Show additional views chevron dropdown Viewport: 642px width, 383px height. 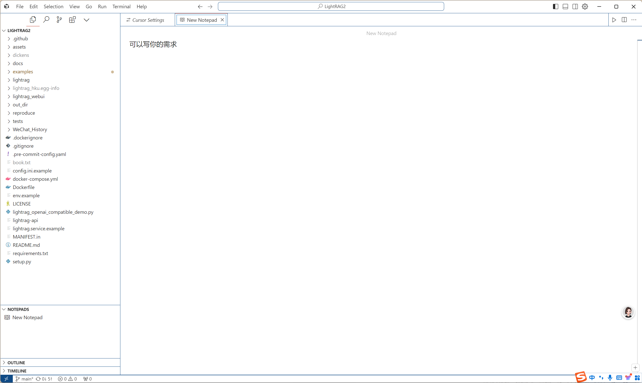(86, 20)
